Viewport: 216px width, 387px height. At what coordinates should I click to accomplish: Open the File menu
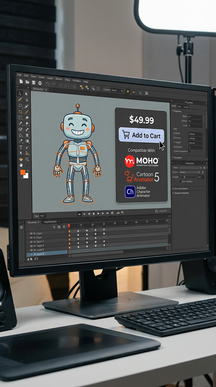click(19, 75)
